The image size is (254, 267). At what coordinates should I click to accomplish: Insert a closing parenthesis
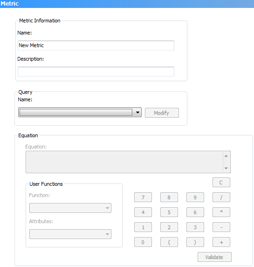pos(195,242)
